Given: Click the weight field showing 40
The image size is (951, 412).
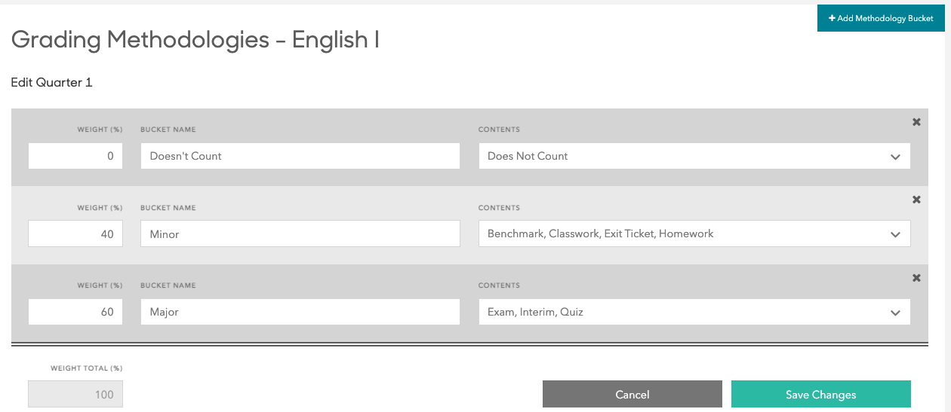Looking at the screenshot, I should pos(75,233).
